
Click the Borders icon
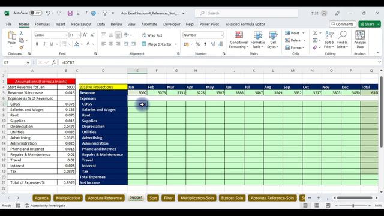tap(64, 44)
